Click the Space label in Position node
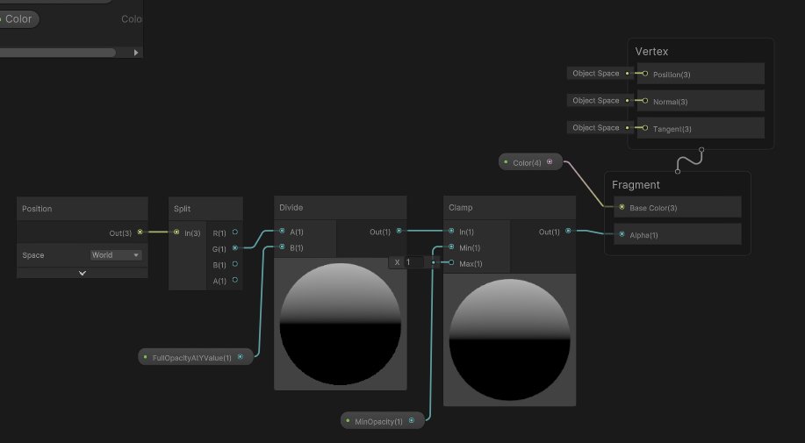 [32, 255]
